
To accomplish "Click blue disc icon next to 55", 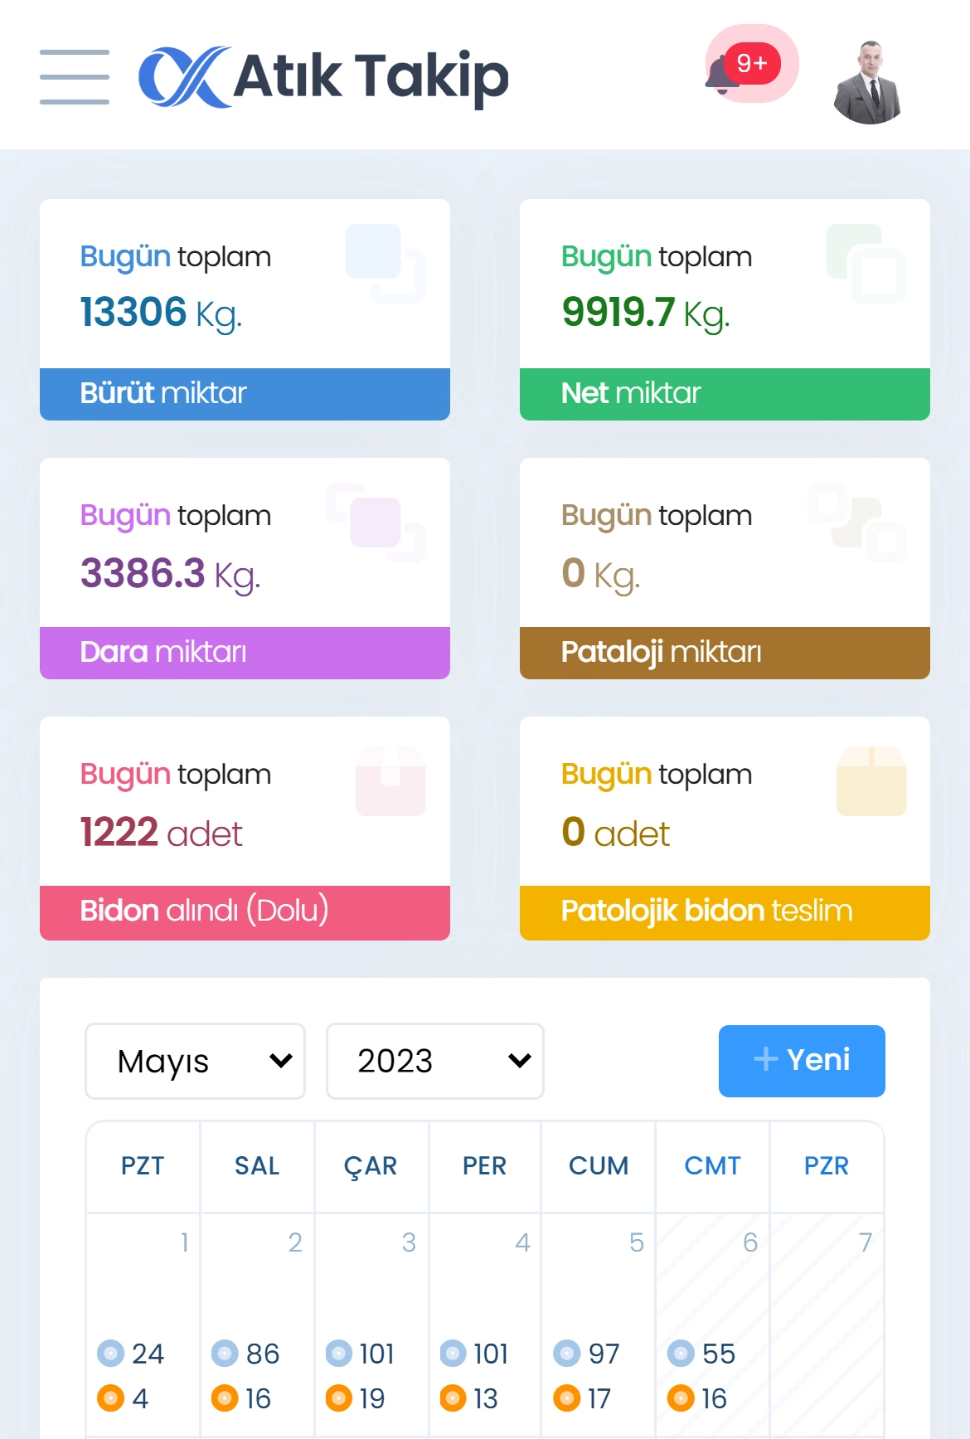I will point(681,1354).
